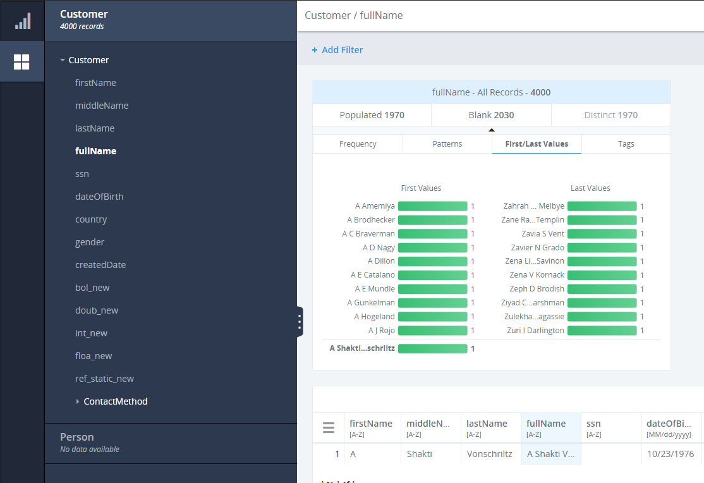Click the ssn column header

[x=611, y=428]
